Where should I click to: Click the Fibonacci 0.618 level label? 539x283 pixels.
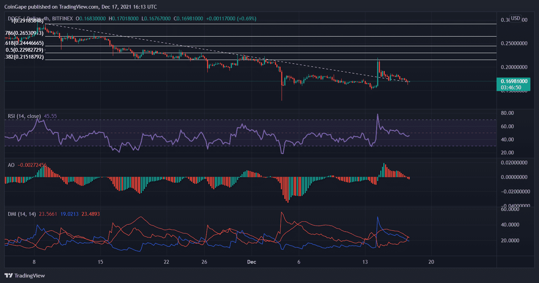pos(24,43)
